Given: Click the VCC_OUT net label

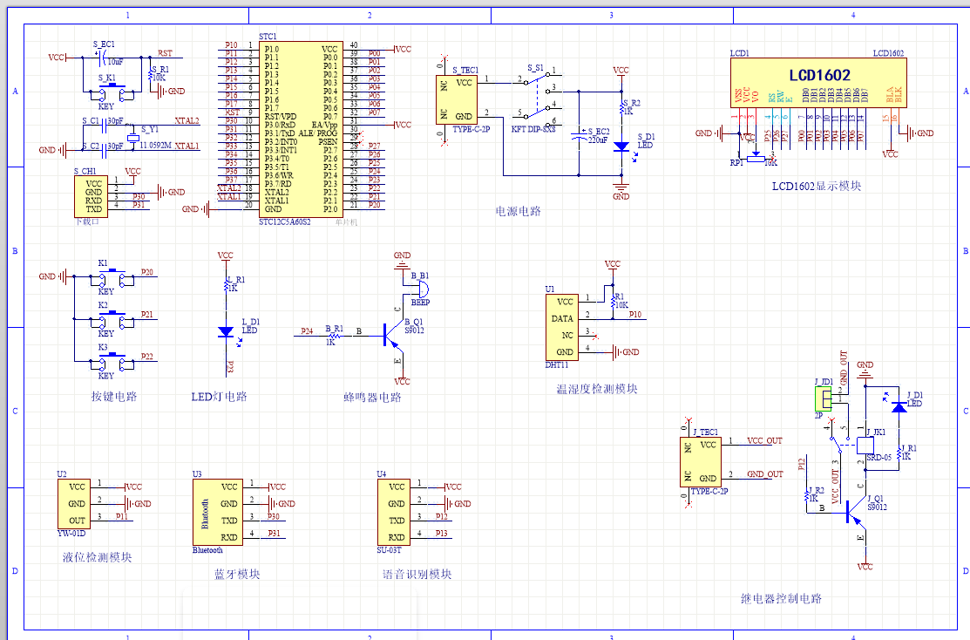Looking at the screenshot, I should [764, 440].
